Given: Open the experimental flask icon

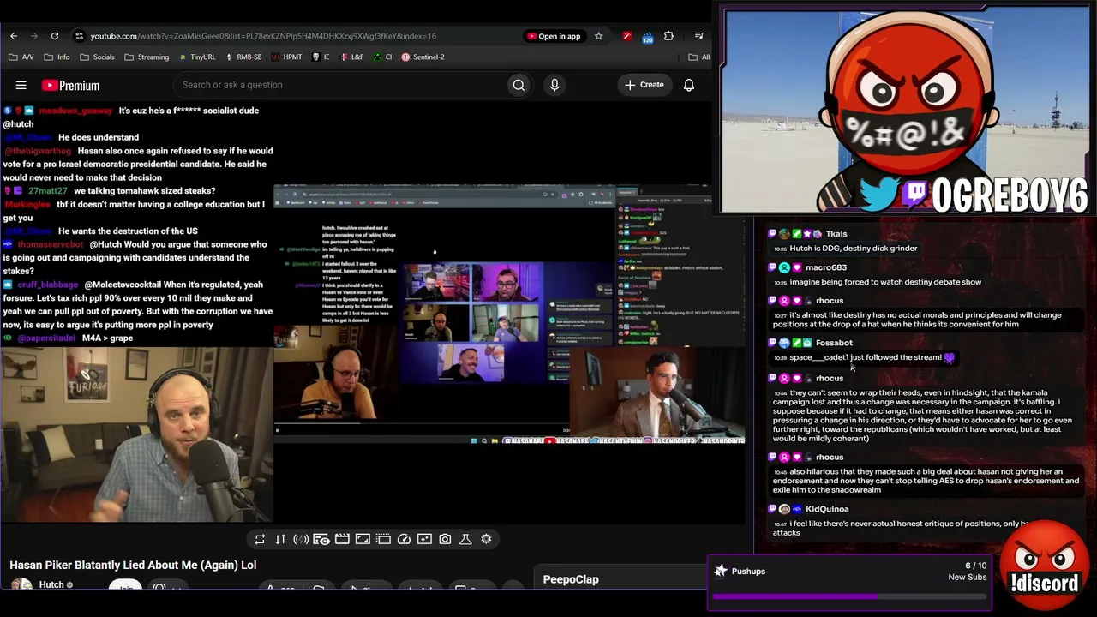Looking at the screenshot, I should click(465, 539).
